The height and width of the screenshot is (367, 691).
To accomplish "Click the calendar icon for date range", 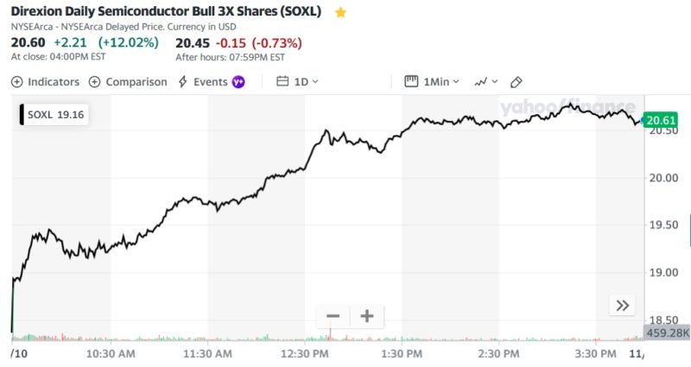I will (x=282, y=82).
